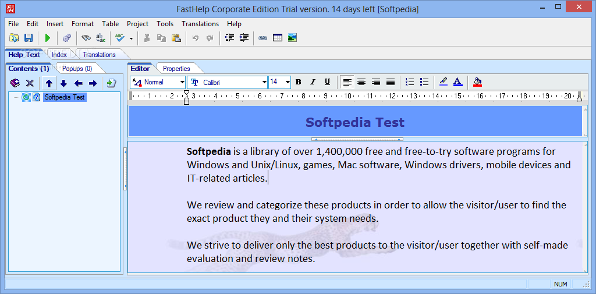Switch to the Translations tab below the toolbar
This screenshot has width=596, height=294.
point(99,55)
